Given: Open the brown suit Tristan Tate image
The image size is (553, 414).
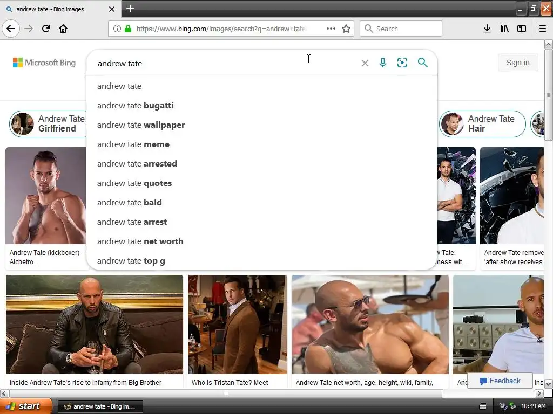Looking at the screenshot, I should tap(238, 324).
